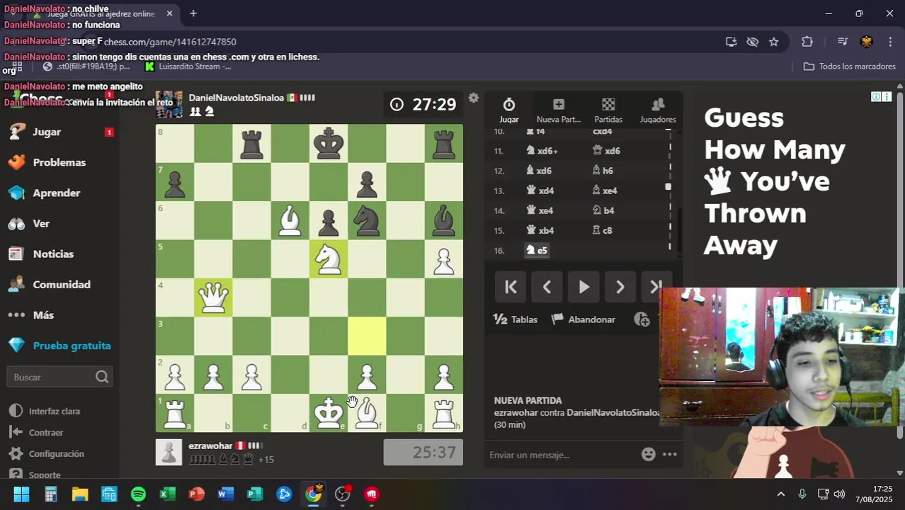905x510 pixels.
Task: Collapse the sidebar with Contraer
Action: tap(38, 432)
